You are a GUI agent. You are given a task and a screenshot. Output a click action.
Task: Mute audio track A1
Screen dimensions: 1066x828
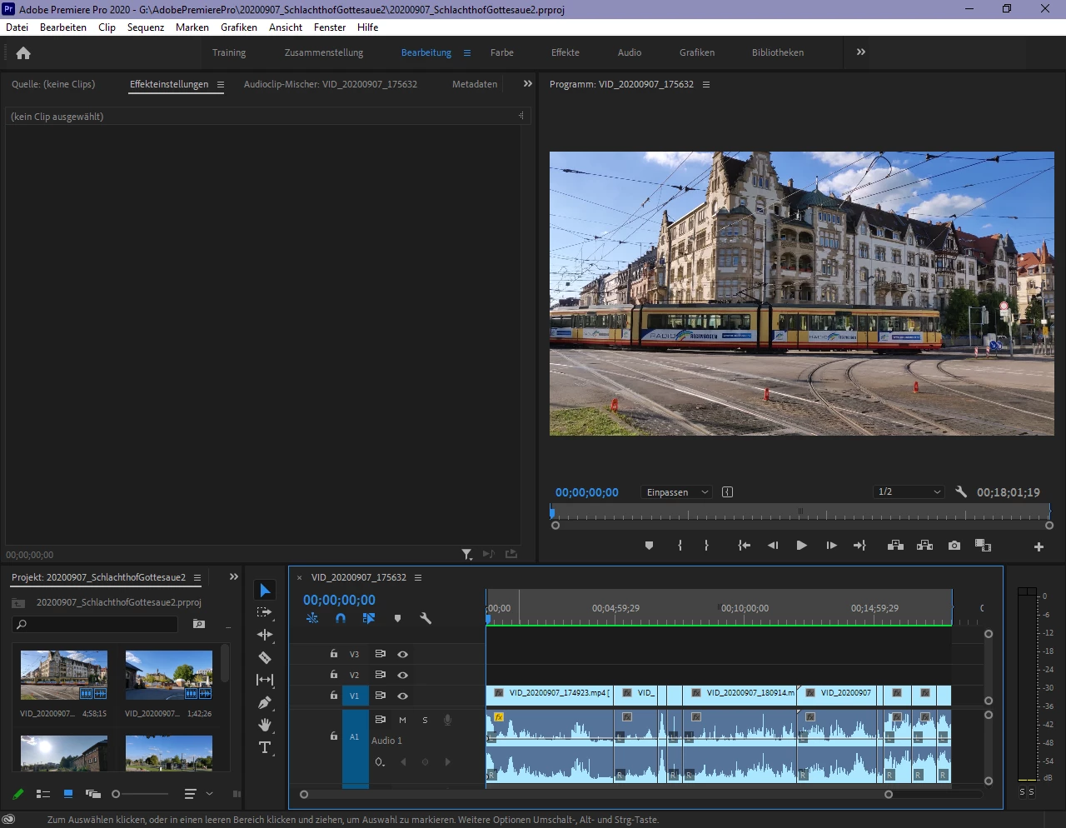click(402, 720)
